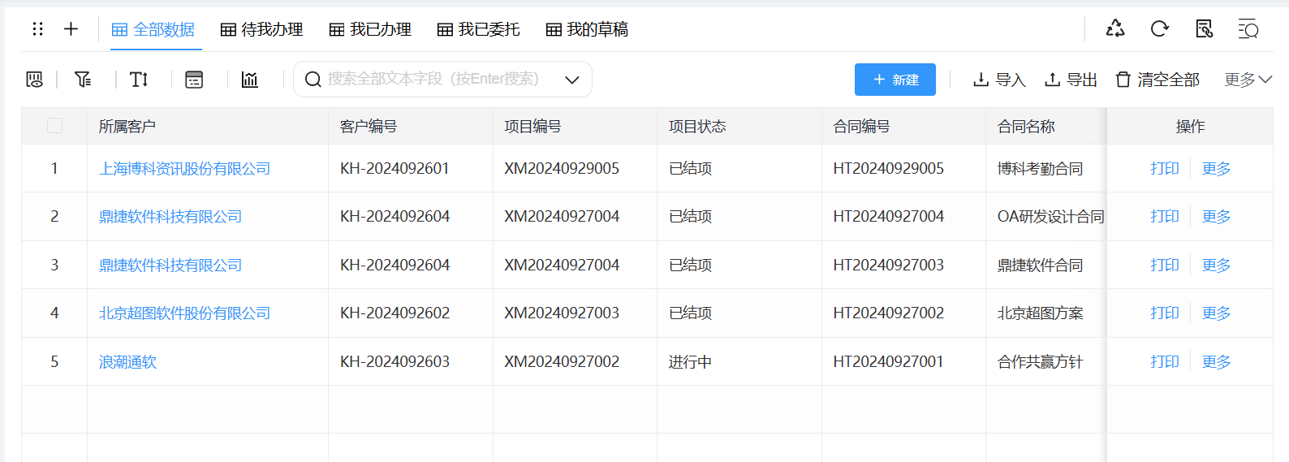The width and height of the screenshot is (1289, 462).
Task: Open the 上海博科资讯股份有限公司 customer link
Action: pos(184,169)
